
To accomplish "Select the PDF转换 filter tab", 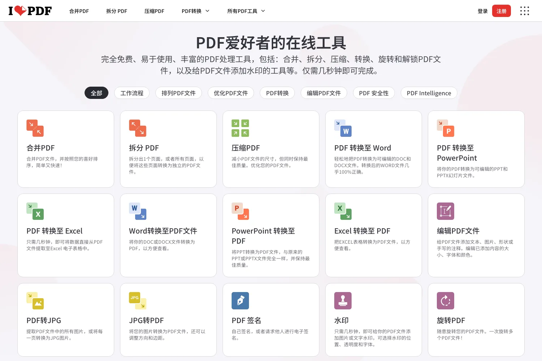I will point(278,93).
